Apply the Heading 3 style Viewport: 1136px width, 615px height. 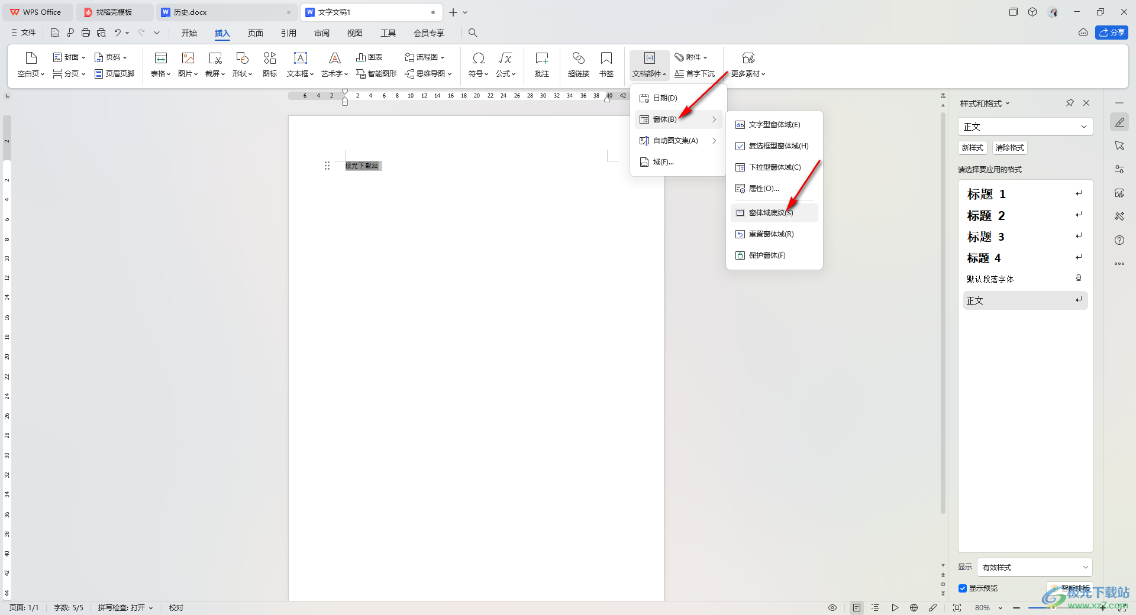(1025, 237)
